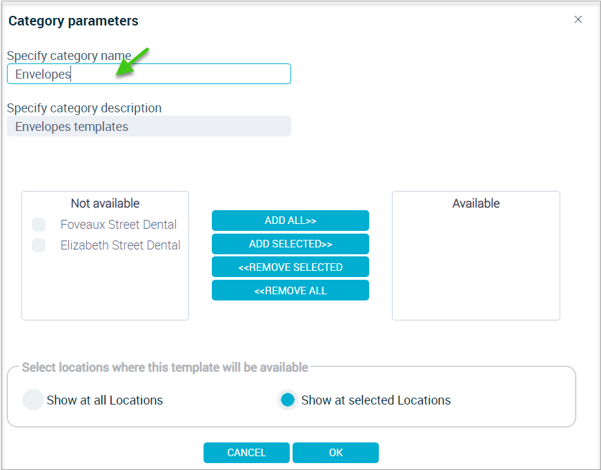Select the Foveaux Street Dental label text
This screenshot has width=601, height=470.
pyautogui.click(x=119, y=224)
